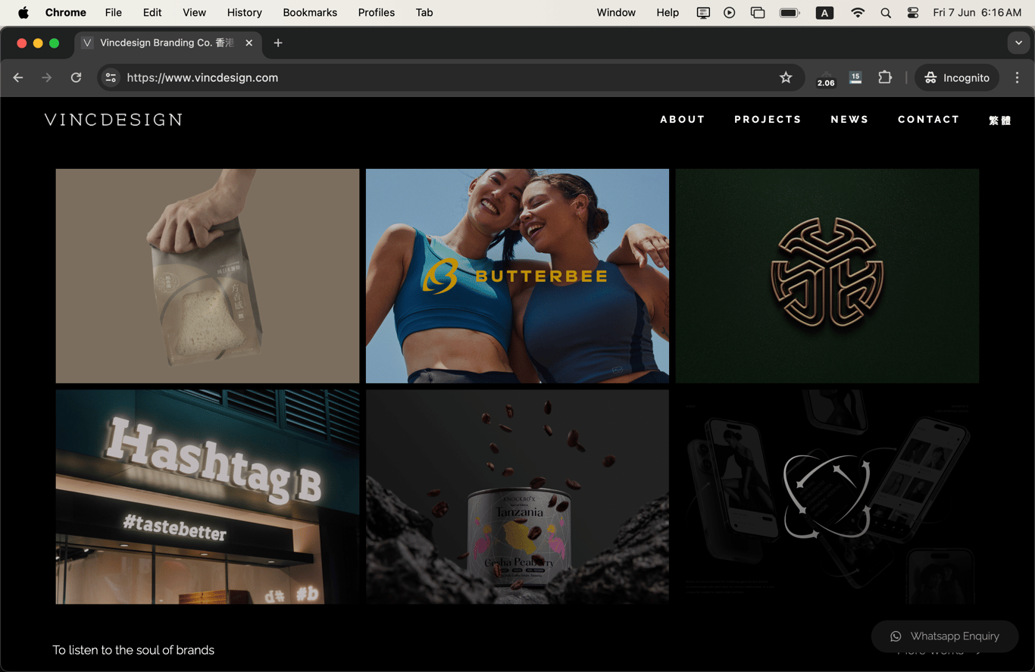Open the File menu

click(114, 12)
